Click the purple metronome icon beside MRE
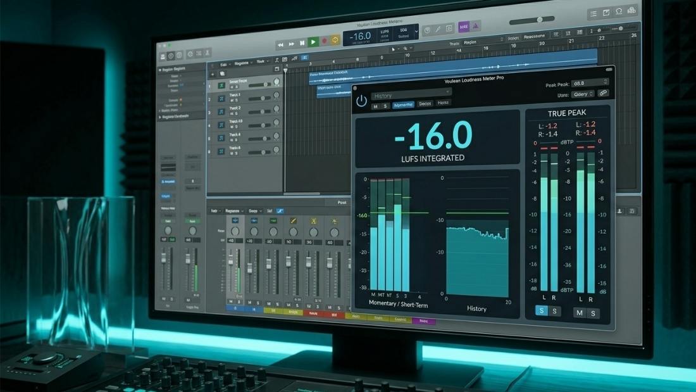 pos(475,26)
